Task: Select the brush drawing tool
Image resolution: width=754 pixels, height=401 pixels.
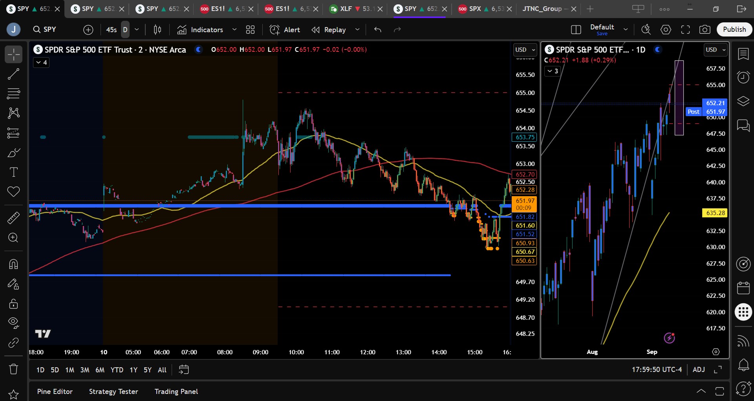Action: [x=13, y=153]
